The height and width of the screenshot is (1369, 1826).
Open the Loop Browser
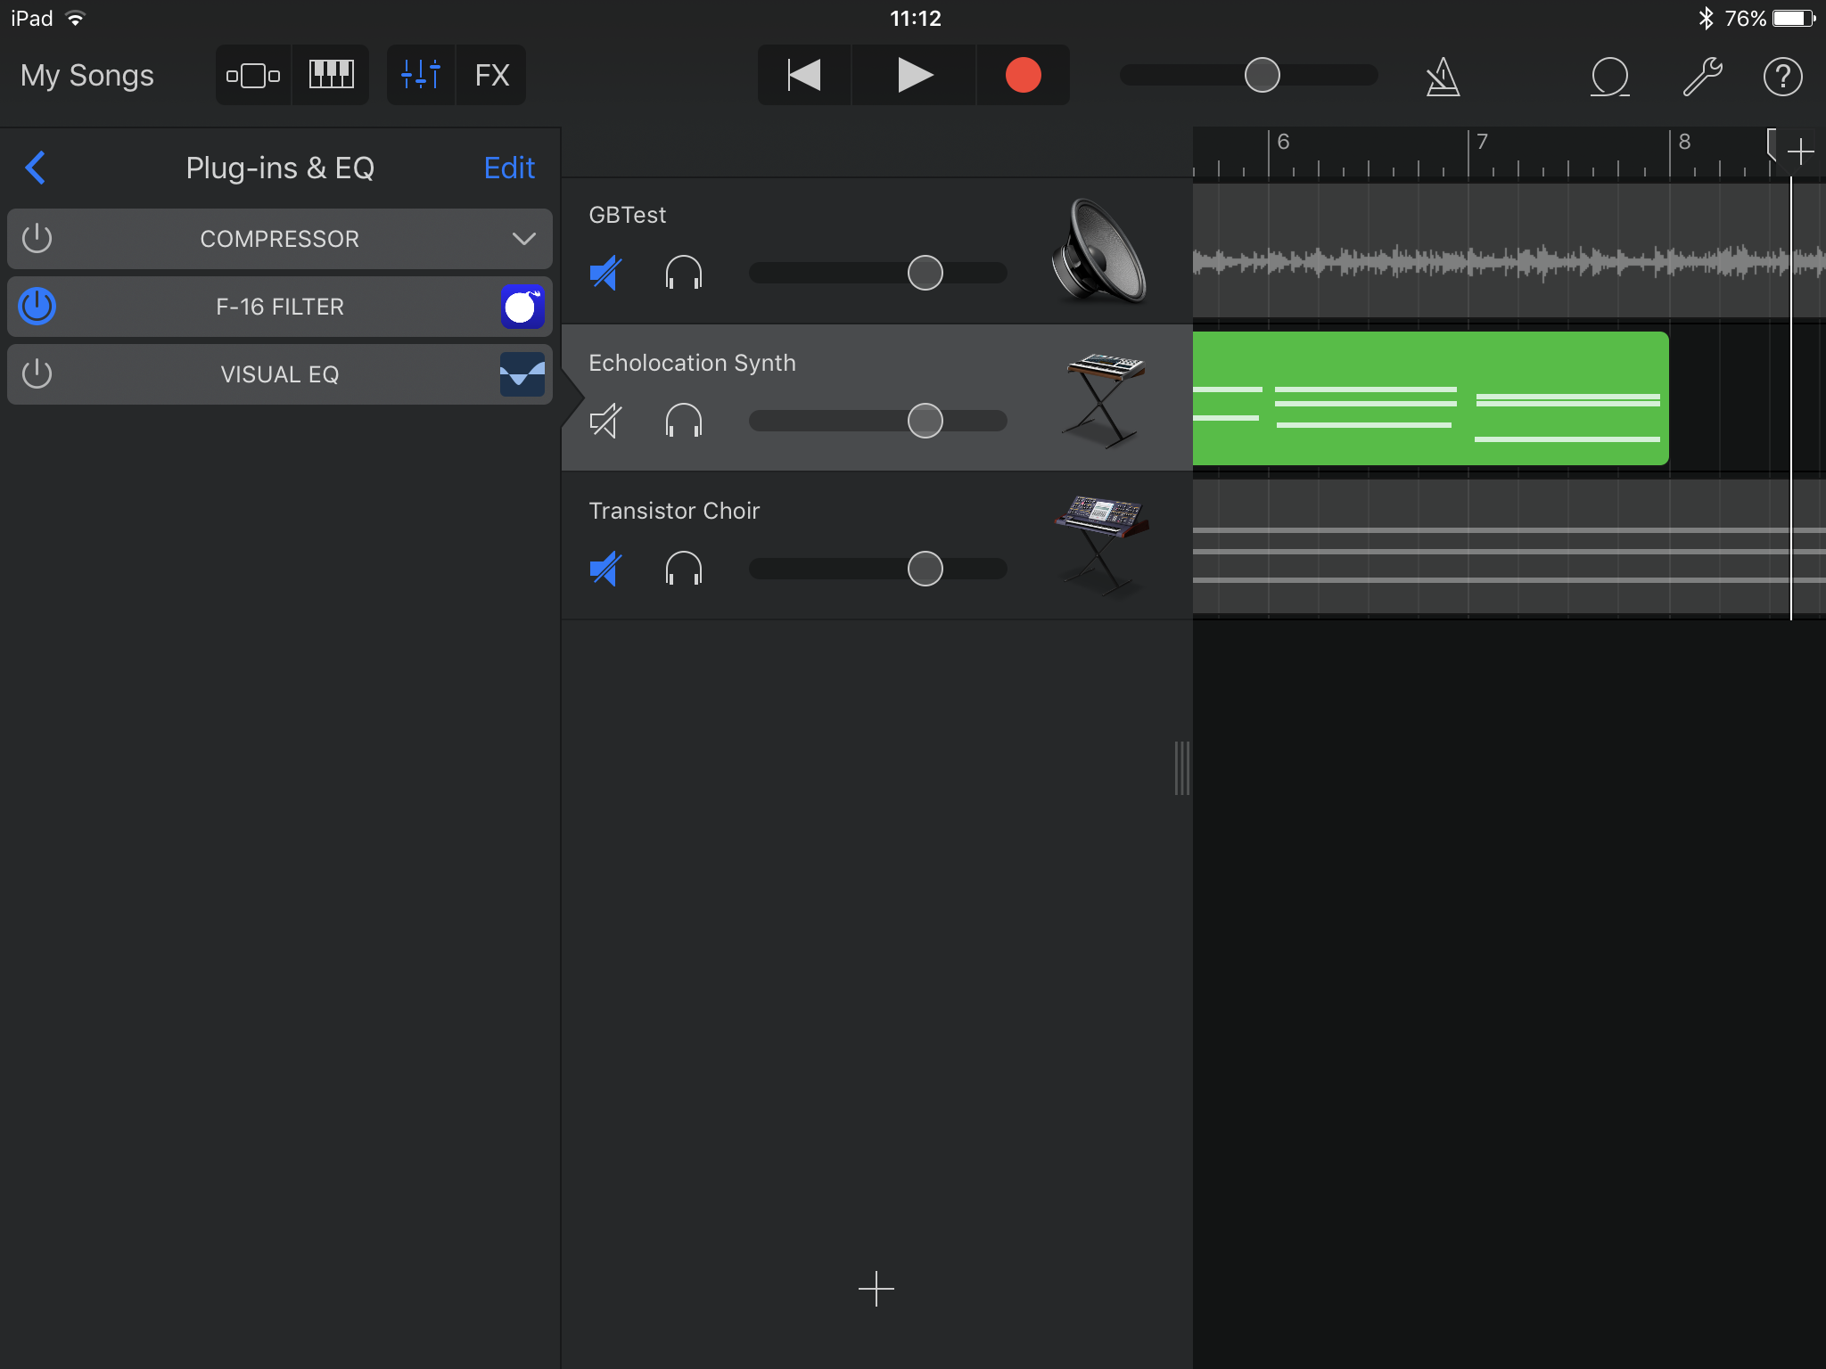click(1610, 77)
